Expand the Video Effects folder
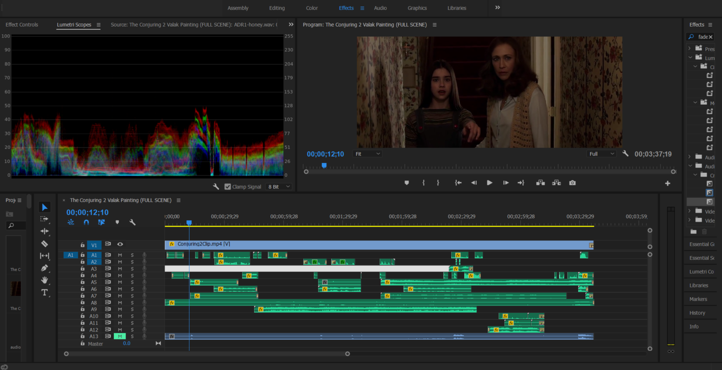Viewport: 722px width, 370px height. (x=689, y=211)
